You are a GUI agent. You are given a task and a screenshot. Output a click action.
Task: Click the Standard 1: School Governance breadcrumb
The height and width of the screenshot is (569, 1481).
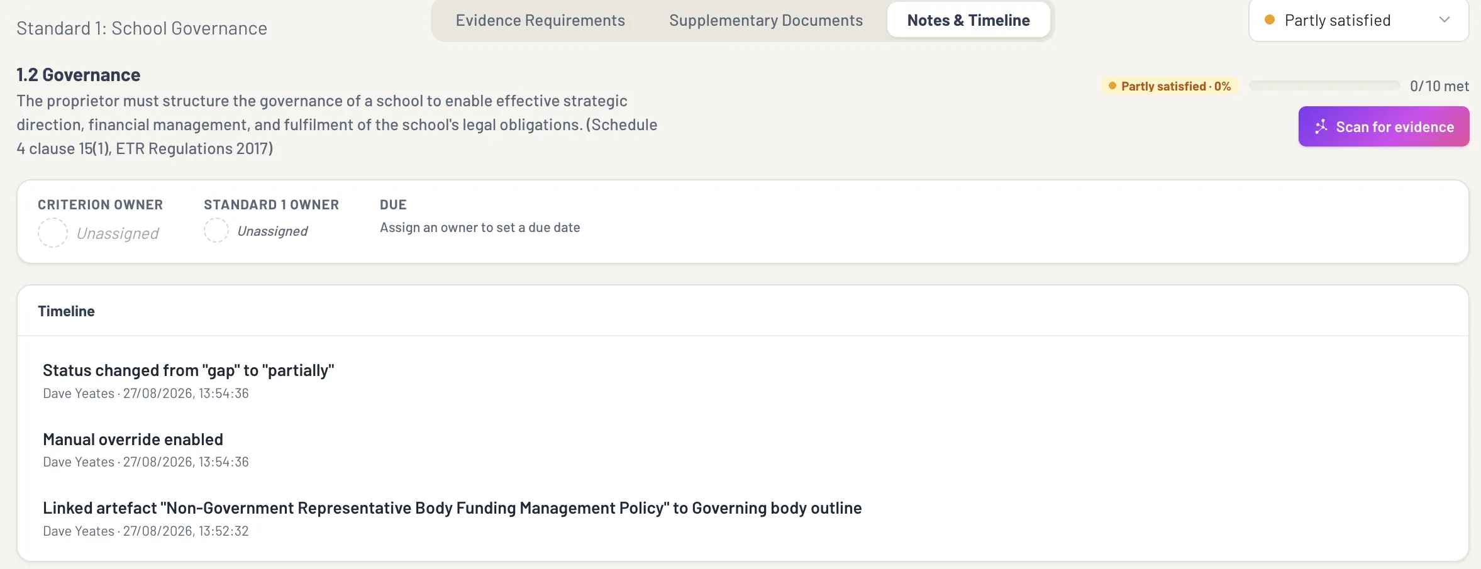pyautogui.click(x=142, y=28)
